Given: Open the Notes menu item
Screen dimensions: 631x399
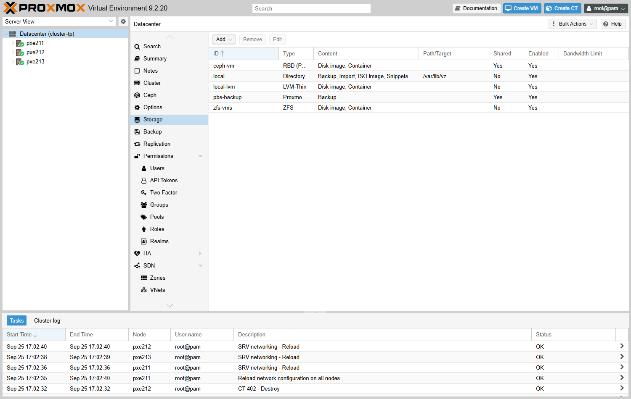Looking at the screenshot, I should tap(169, 71).
